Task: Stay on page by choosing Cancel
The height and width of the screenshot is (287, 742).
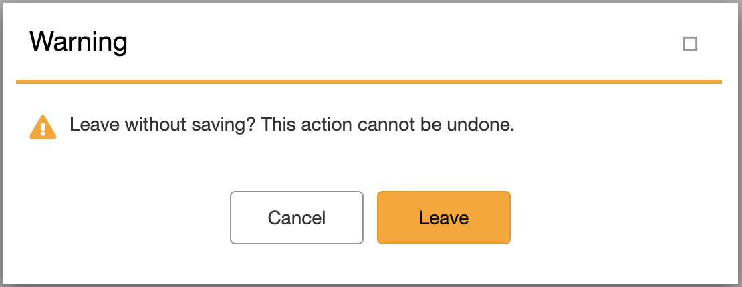Action: (x=297, y=218)
